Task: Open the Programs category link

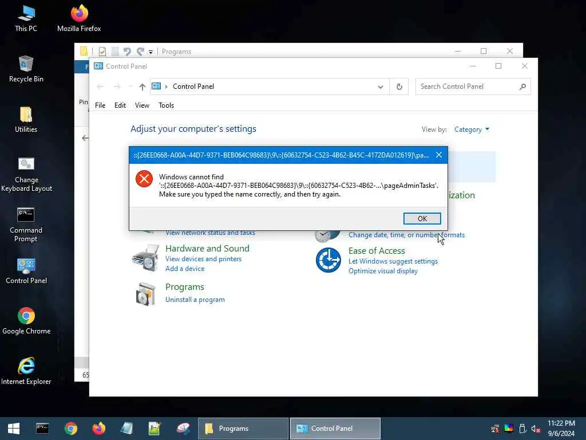Action: tap(185, 287)
